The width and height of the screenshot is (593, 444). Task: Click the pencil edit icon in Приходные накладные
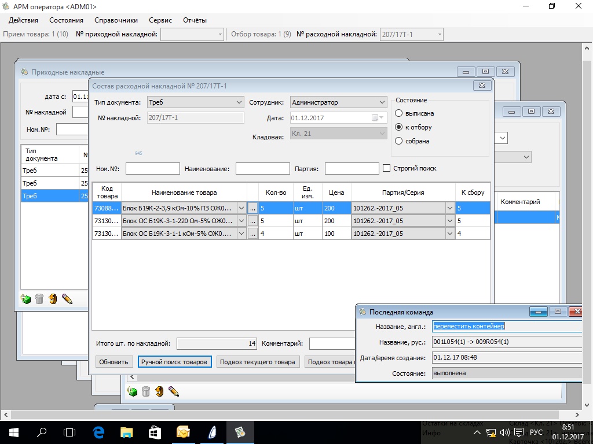(67, 299)
